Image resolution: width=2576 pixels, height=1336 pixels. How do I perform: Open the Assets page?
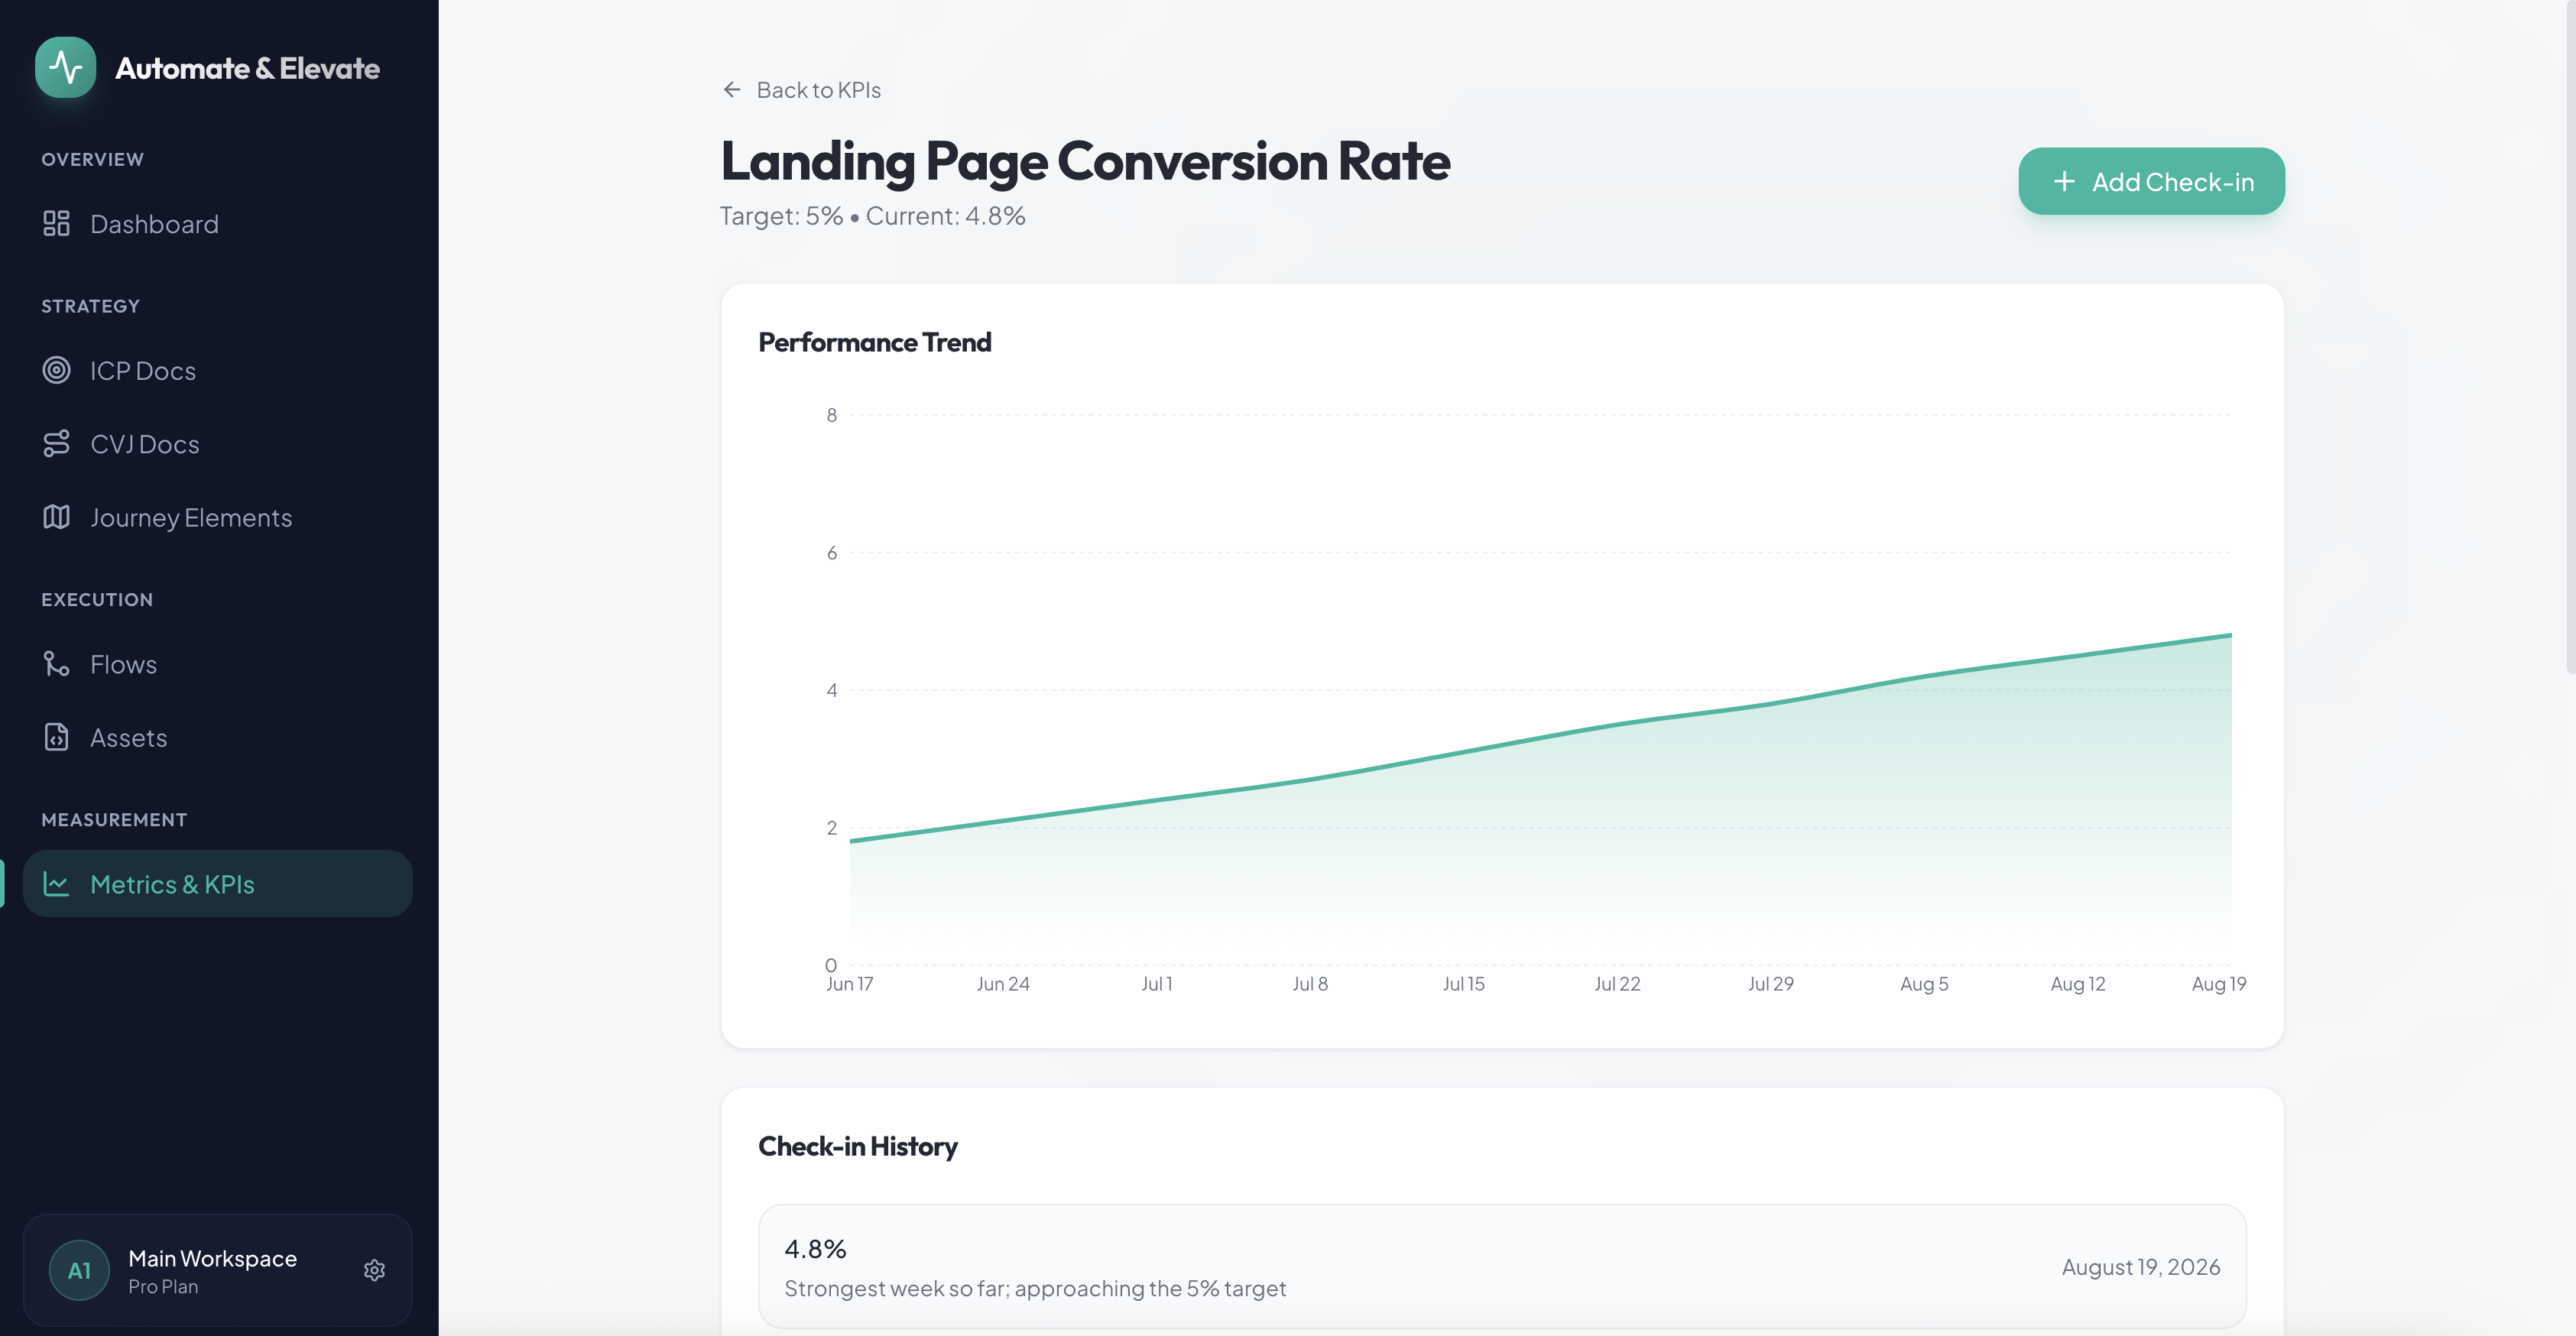217,737
